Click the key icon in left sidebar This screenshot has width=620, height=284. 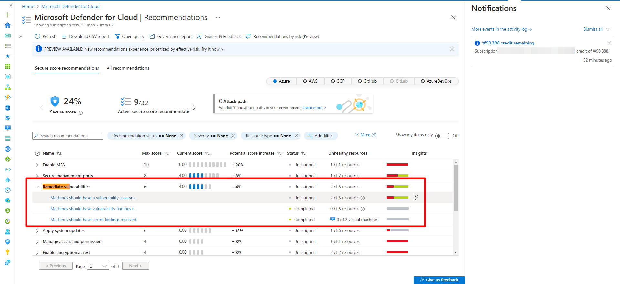pos(8,252)
